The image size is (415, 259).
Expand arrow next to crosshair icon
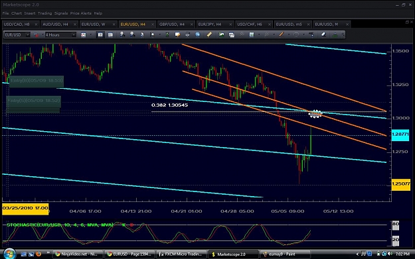(159, 34)
